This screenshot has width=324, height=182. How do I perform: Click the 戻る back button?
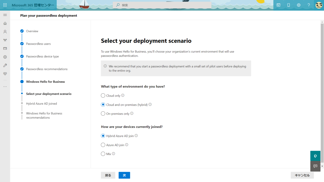coord(108,175)
